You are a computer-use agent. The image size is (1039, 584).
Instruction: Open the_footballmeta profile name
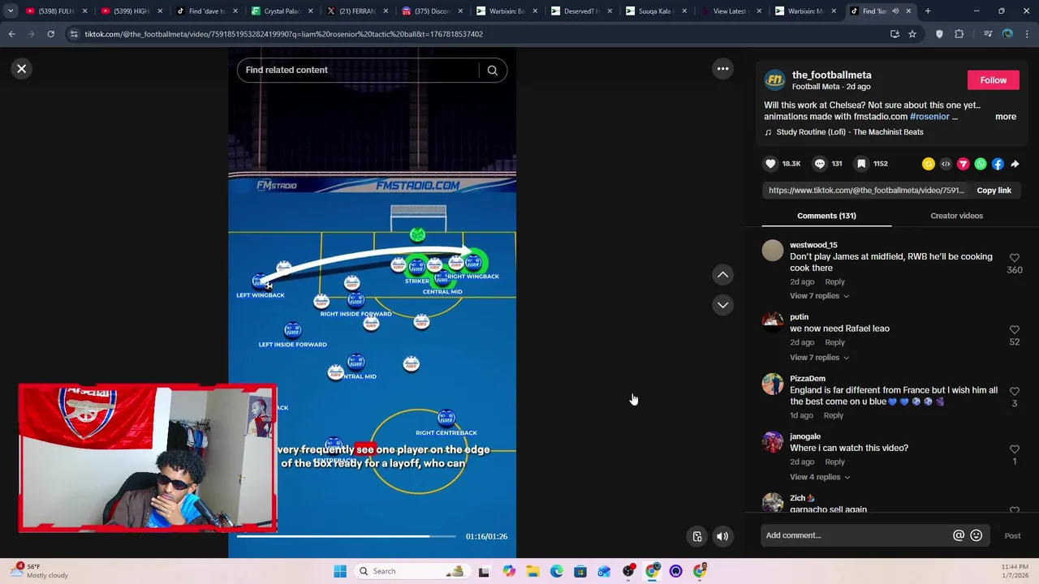coord(831,75)
